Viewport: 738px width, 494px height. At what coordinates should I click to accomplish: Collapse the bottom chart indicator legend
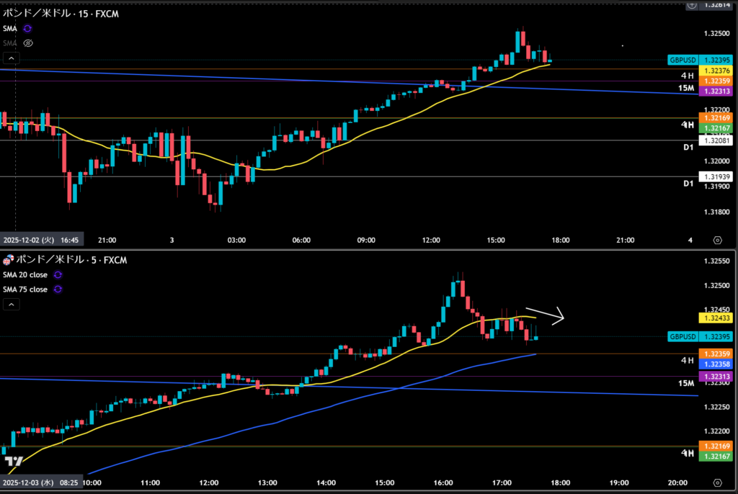click(10, 305)
